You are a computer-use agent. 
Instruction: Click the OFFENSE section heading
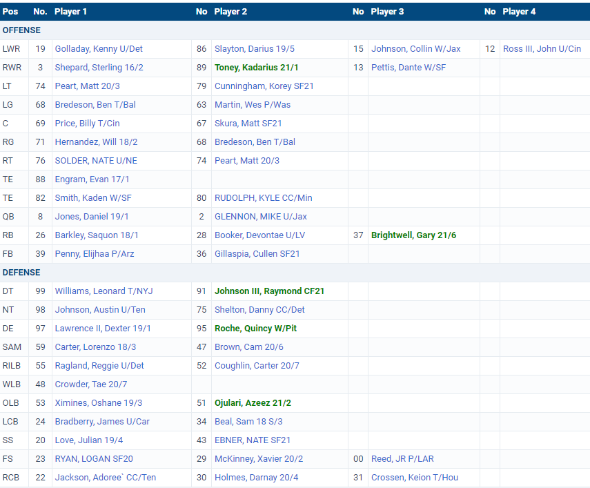(x=21, y=30)
